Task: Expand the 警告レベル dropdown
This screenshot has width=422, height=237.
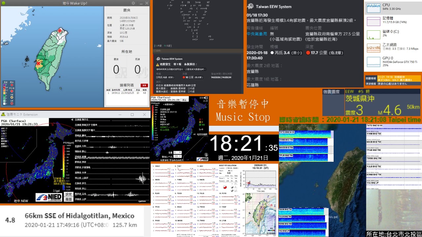Action: point(177,156)
